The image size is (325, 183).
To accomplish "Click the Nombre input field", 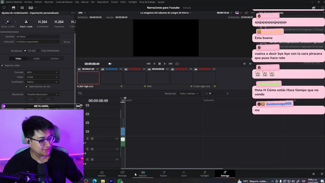I will tap(37, 37).
